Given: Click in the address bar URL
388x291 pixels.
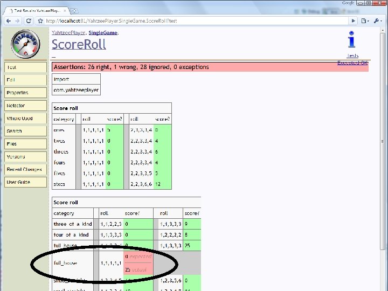Looking at the screenshot, I should (x=196, y=21).
